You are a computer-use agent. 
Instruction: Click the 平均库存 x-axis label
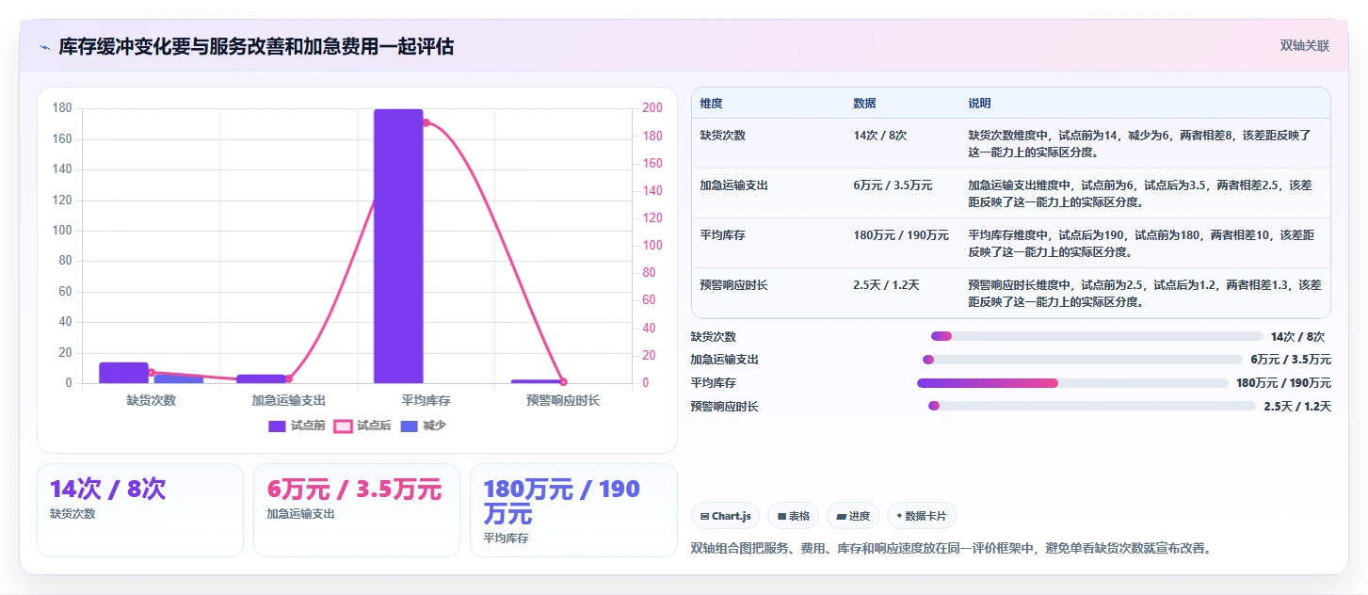[426, 400]
